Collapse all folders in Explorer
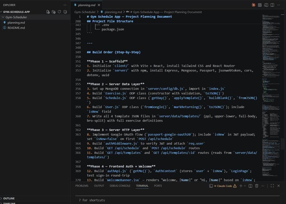 [x=65, y=12]
